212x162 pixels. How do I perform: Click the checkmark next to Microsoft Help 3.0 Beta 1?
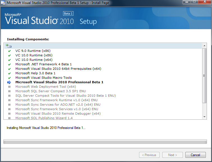pos(9,73)
